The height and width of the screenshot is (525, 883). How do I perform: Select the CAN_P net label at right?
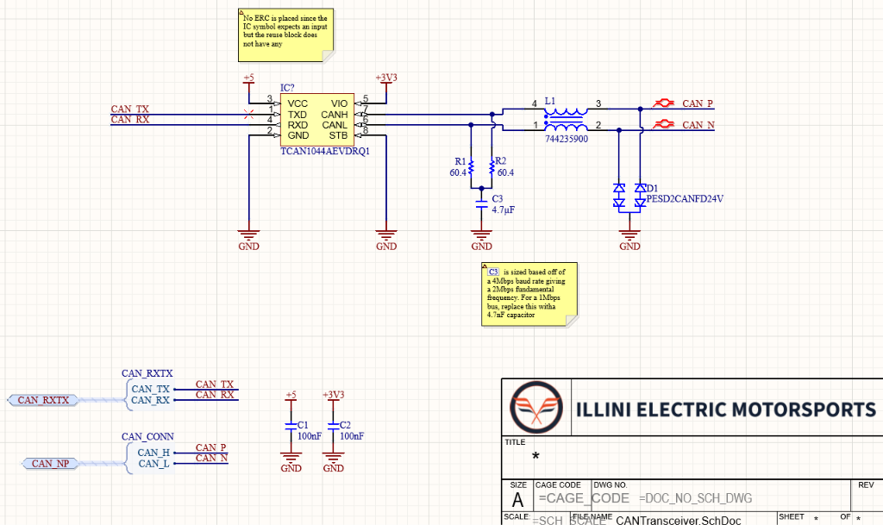698,103
